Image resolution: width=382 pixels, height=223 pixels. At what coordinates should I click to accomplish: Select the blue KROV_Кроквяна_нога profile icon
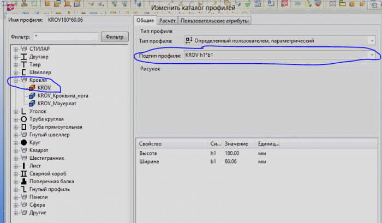[x=32, y=95]
